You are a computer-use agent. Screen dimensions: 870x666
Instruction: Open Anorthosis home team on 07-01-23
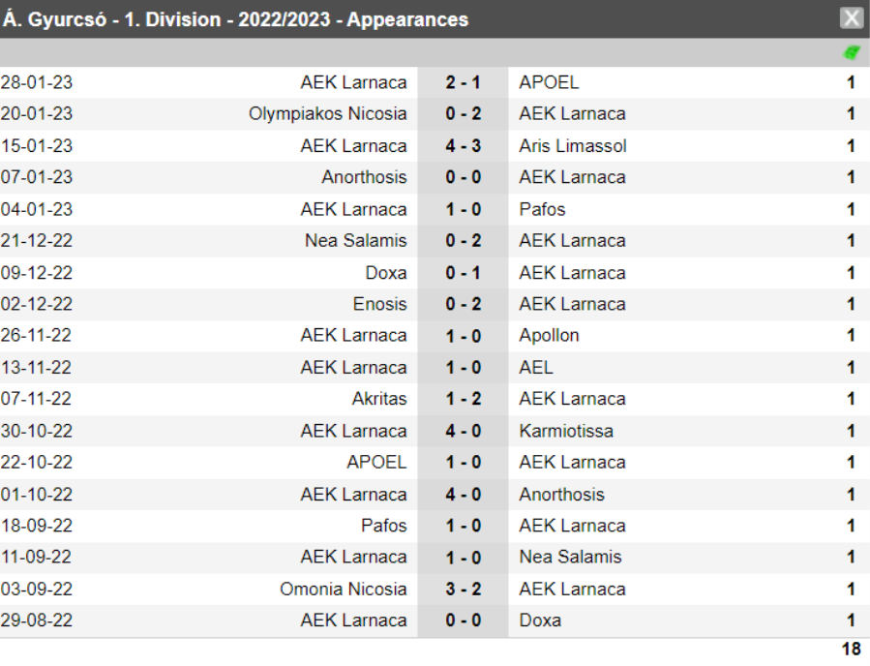tap(364, 177)
